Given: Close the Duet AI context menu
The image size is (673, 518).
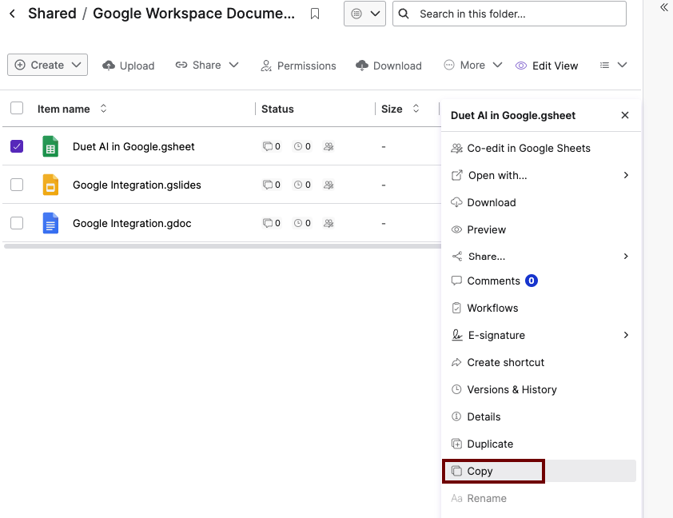Looking at the screenshot, I should [625, 115].
